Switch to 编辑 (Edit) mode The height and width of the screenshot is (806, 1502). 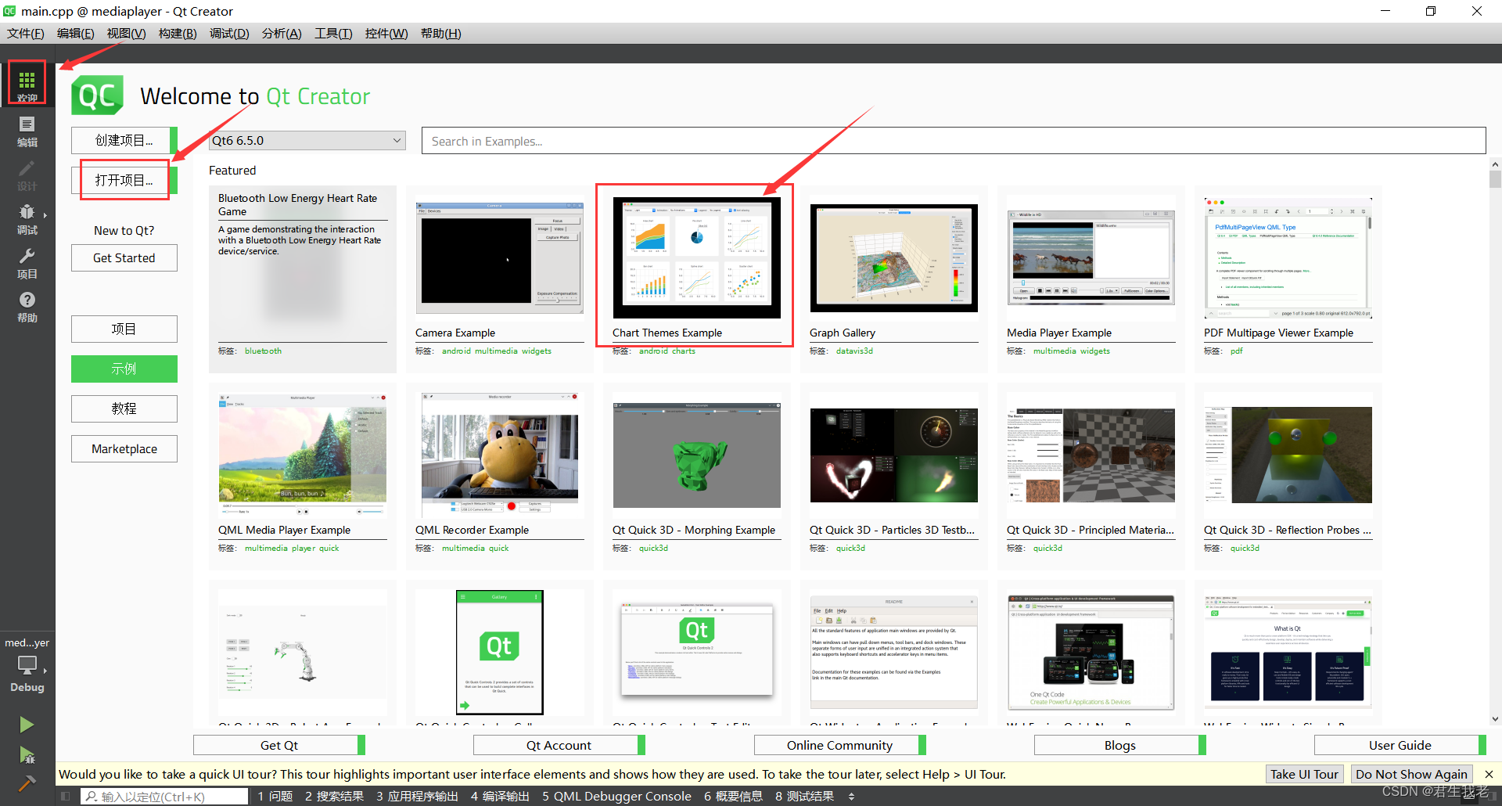click(27, 131)
